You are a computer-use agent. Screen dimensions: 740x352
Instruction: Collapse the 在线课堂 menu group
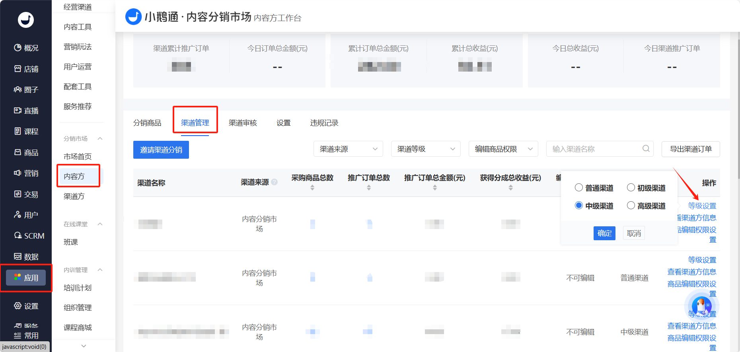(x=100, y=224)
